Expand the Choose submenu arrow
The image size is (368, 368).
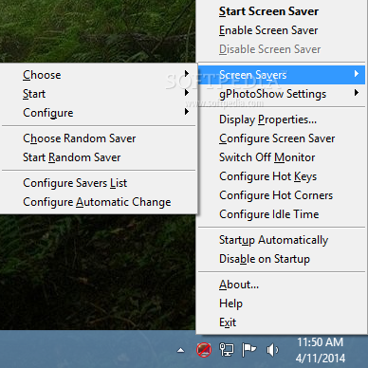coord(187,74)
